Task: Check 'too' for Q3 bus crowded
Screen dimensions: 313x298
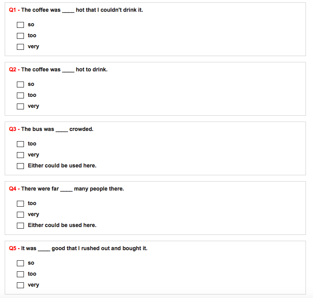Action: pos(20,144)
